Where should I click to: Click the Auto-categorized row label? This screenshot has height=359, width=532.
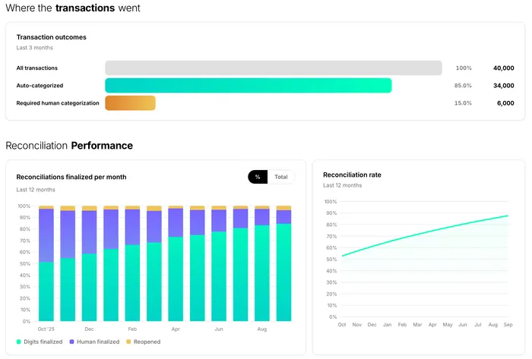(40, 86)
